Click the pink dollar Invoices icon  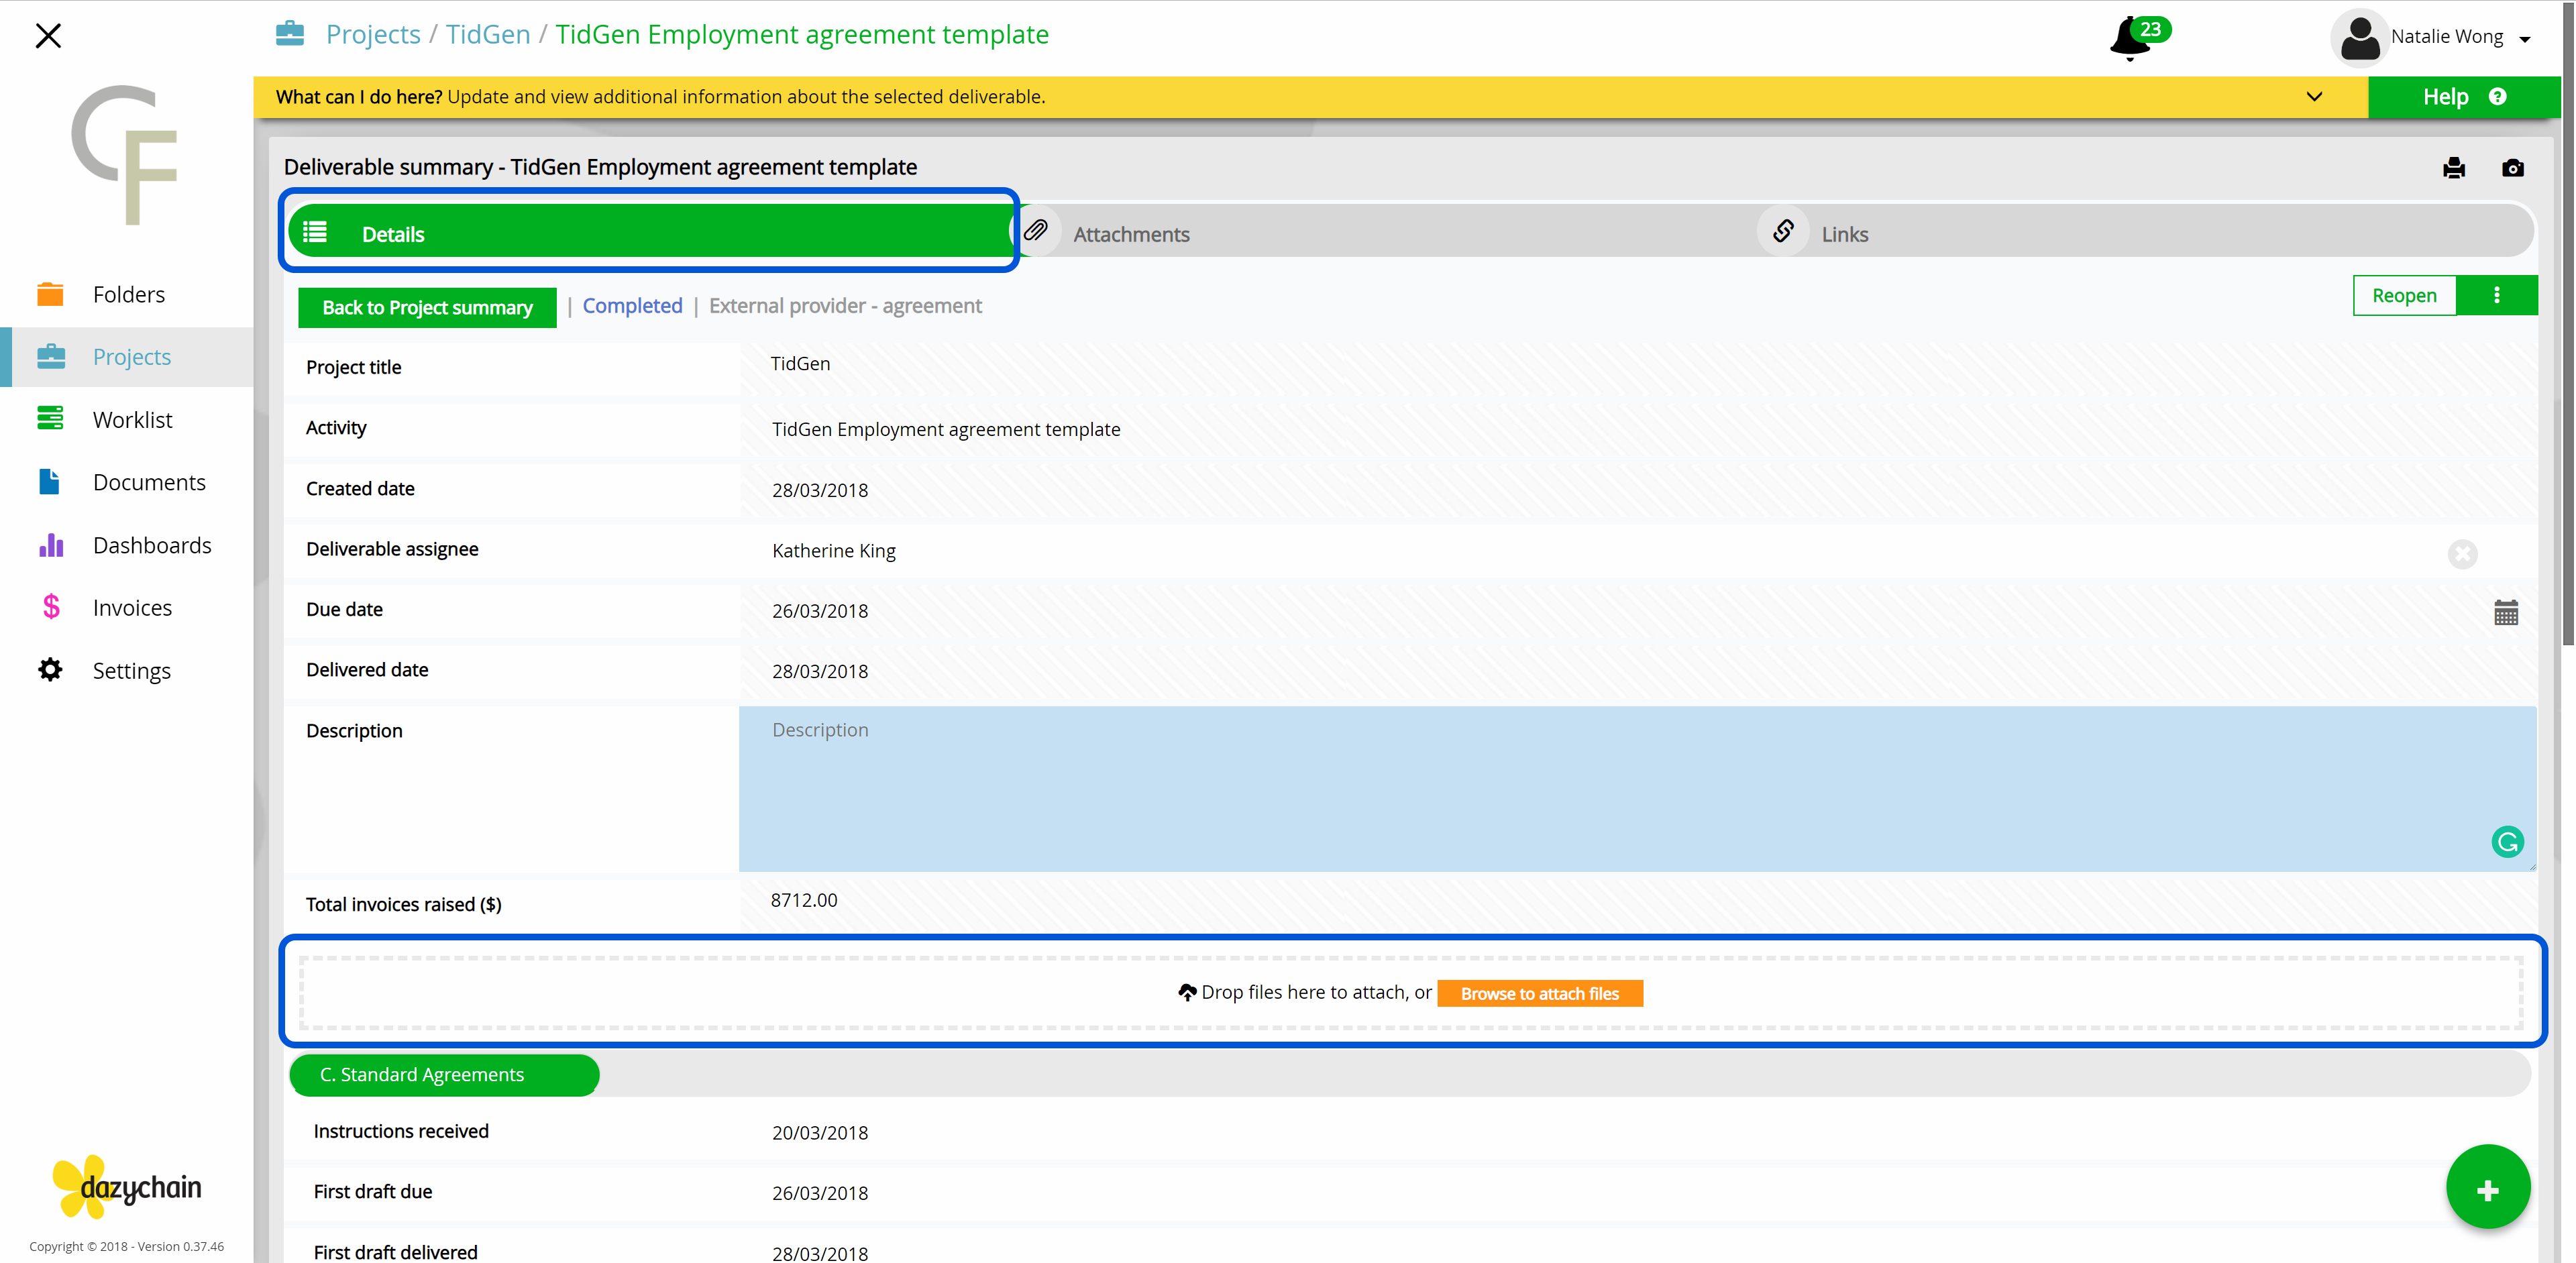click(x=51, y=606)
